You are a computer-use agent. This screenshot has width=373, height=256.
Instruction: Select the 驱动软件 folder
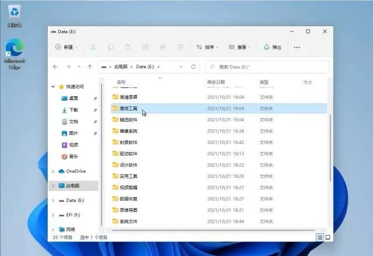point(219,154)
